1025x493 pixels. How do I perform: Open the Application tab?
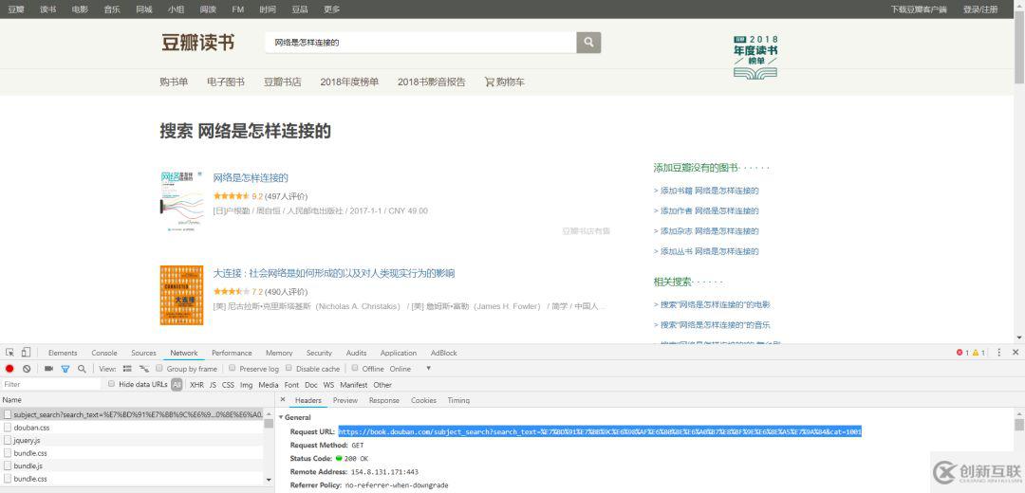398,353
